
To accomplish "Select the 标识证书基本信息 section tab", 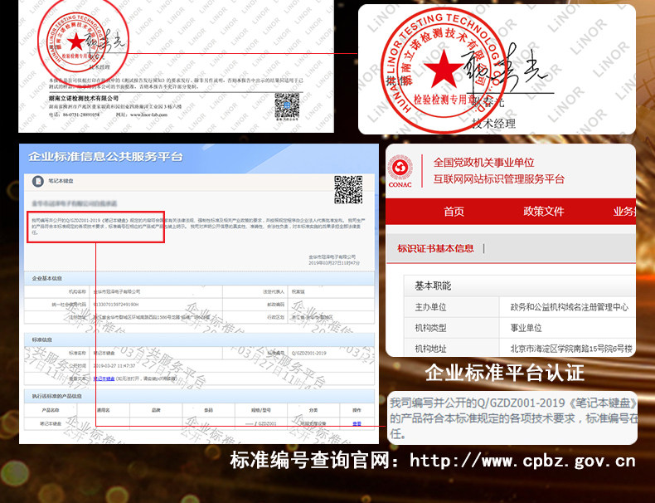I will [435, 248].
